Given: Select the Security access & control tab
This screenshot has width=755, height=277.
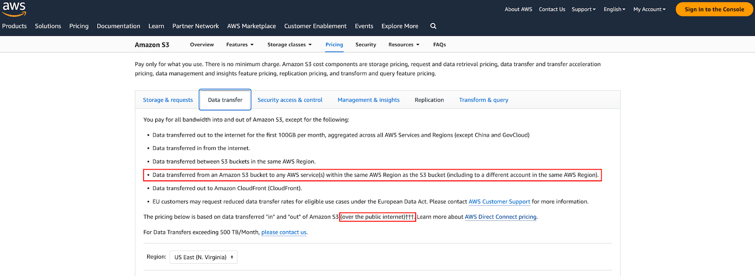Looking at the screenshot, I should [x=290, y=100].
